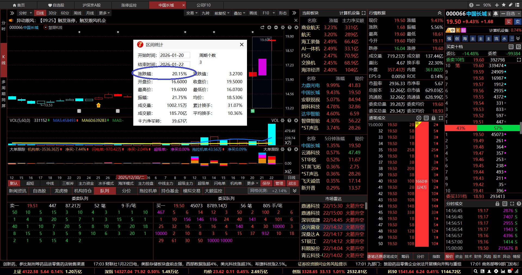Increase interface zoom with plus icon
The image size is (522, 275).
(497, 5)
